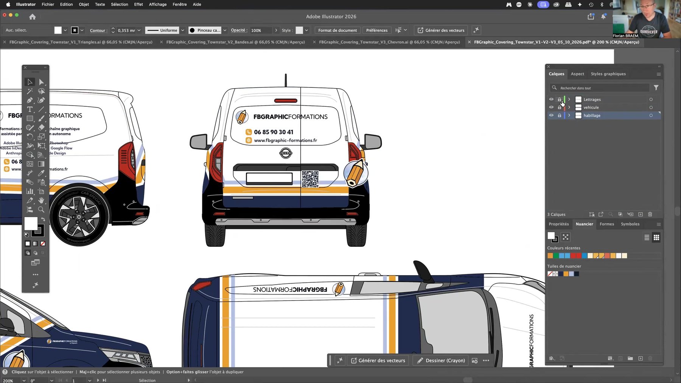The width and height of the screenshot is (681, 383).
Task: Click the Format de document button
Action: pyautogui.click(x=337, y=30)
